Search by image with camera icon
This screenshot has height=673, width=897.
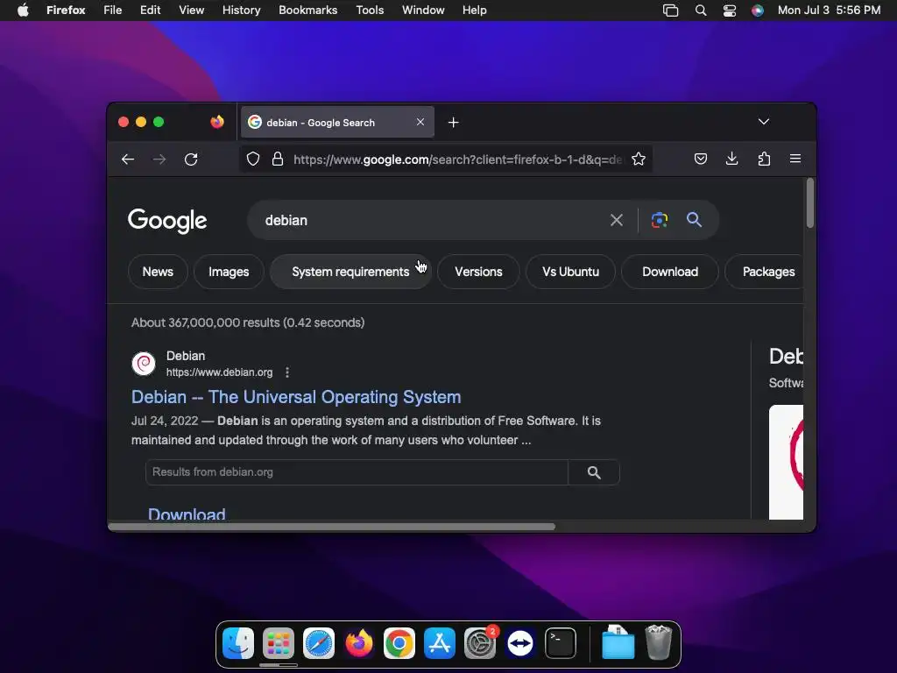(660, 220)
